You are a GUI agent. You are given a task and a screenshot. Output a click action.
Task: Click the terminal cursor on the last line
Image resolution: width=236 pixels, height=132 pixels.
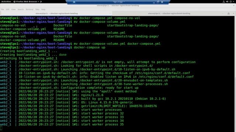pos(1,128)
